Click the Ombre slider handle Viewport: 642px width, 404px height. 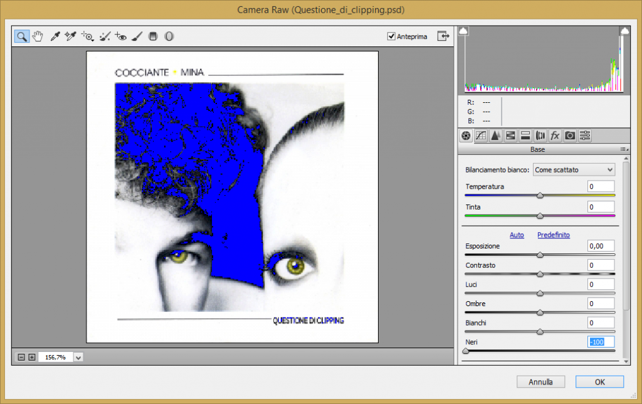pos(540,312)
